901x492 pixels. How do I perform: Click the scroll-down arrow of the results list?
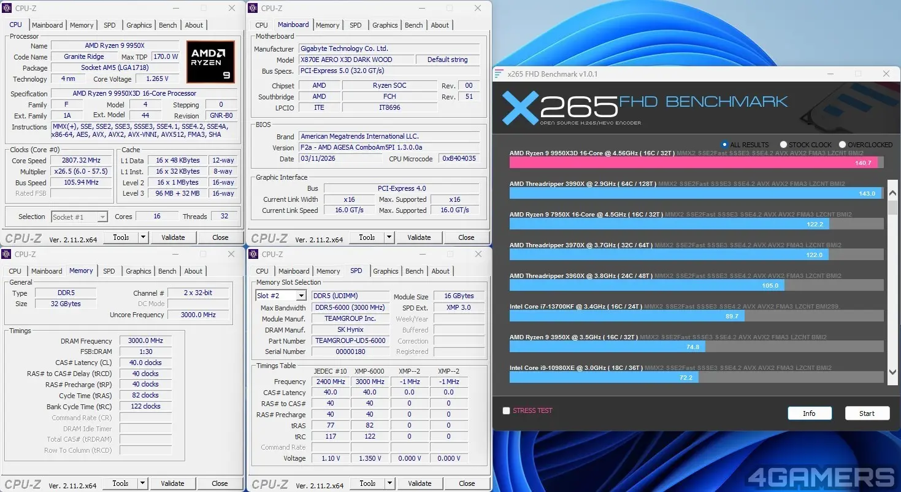(x=892, y=372)
